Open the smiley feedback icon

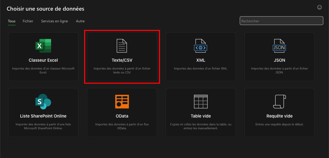point(320,8)
